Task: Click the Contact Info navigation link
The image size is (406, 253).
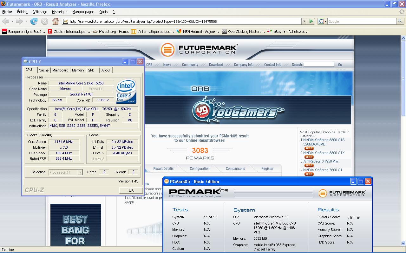Action: (273, 65)
